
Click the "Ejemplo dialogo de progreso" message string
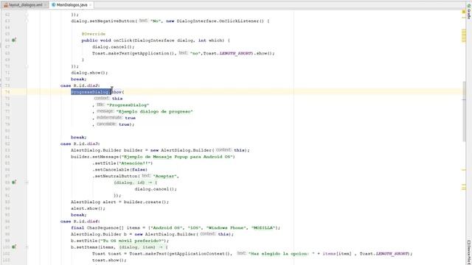coord(154,111)
